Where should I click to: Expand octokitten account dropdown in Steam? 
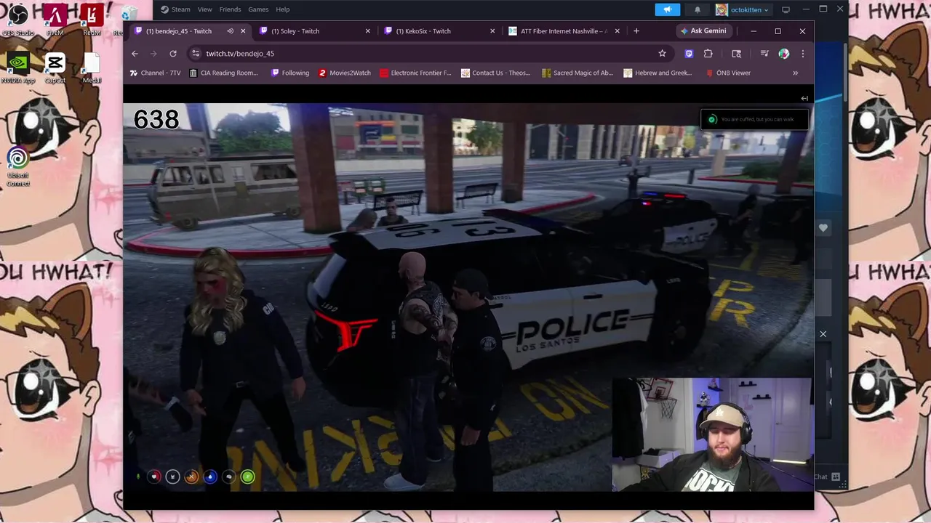(x=742, y=9)
